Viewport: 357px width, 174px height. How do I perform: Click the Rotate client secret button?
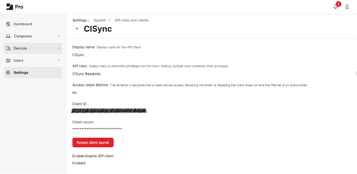click(93, 143)
